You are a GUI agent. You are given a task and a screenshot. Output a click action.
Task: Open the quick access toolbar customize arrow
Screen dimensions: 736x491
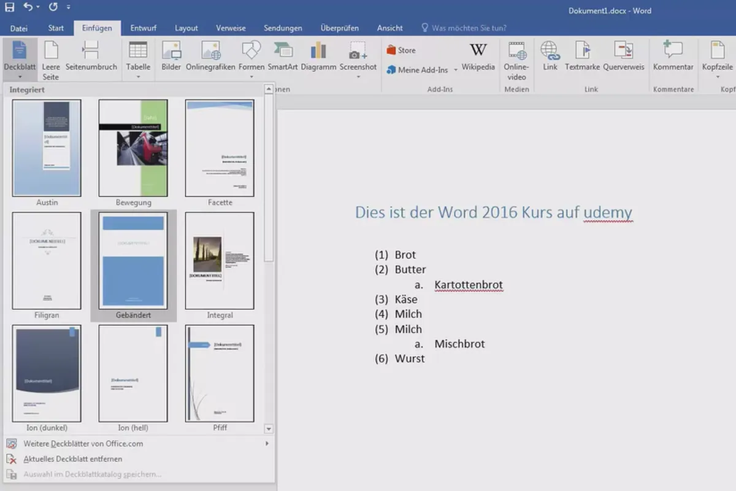(67, 8)
